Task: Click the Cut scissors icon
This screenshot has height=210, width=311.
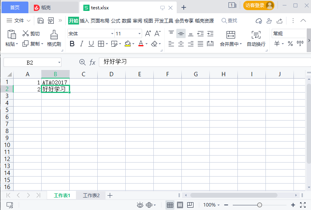Action: (x=26, y=34)
